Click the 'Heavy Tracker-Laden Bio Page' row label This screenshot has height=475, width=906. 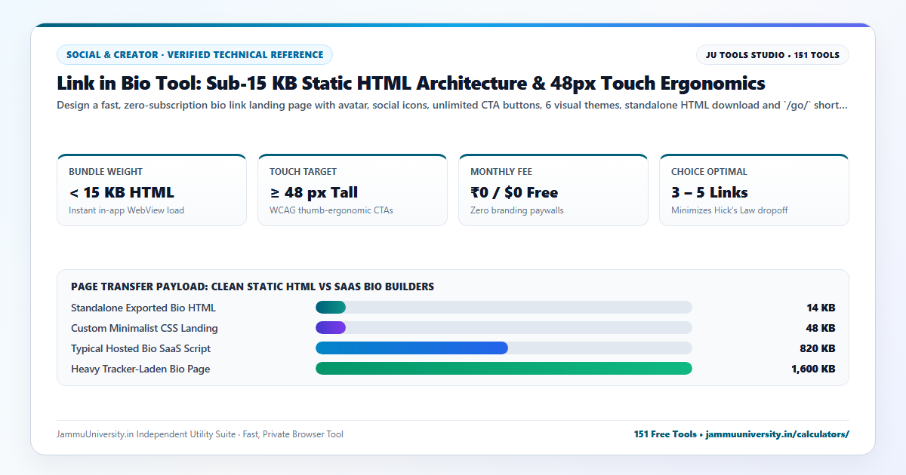click(x=140, y=369)
